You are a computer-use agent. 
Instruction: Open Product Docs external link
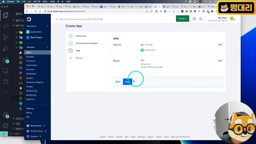tap(36, 131)
